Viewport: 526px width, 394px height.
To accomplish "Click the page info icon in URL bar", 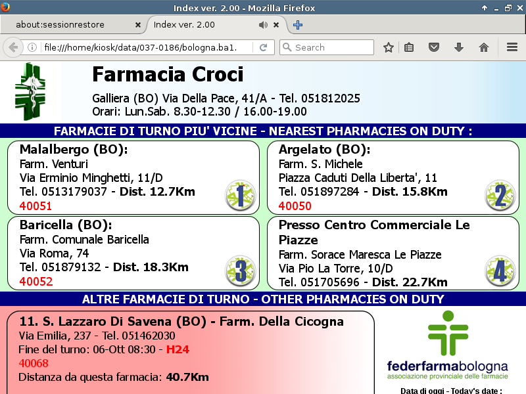I will 32,47.
